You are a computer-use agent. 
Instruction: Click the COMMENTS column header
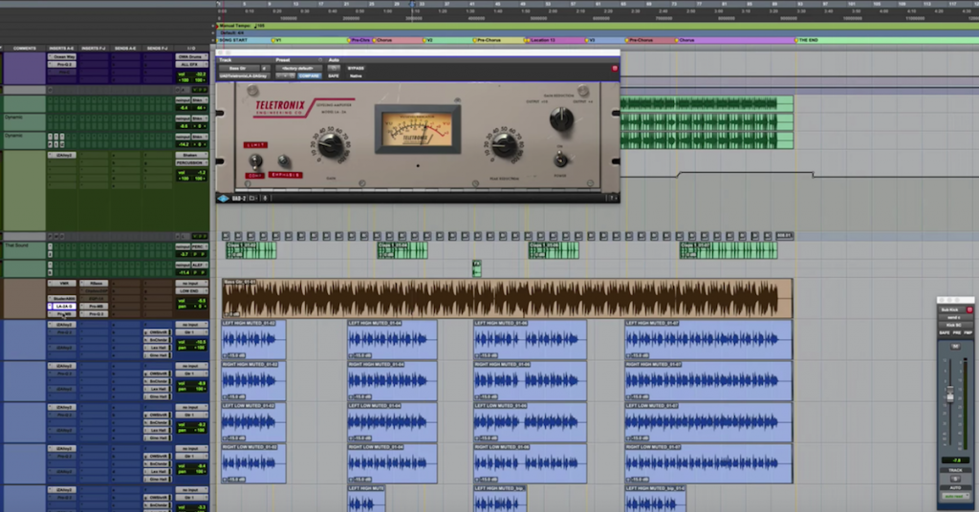pos(24,48)
